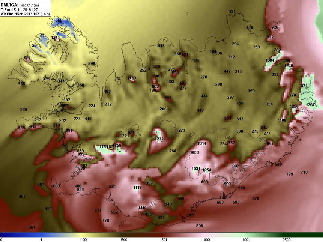Click the map value 1295
The height and width of the screenshot is (242, 323).
[294, 106]
